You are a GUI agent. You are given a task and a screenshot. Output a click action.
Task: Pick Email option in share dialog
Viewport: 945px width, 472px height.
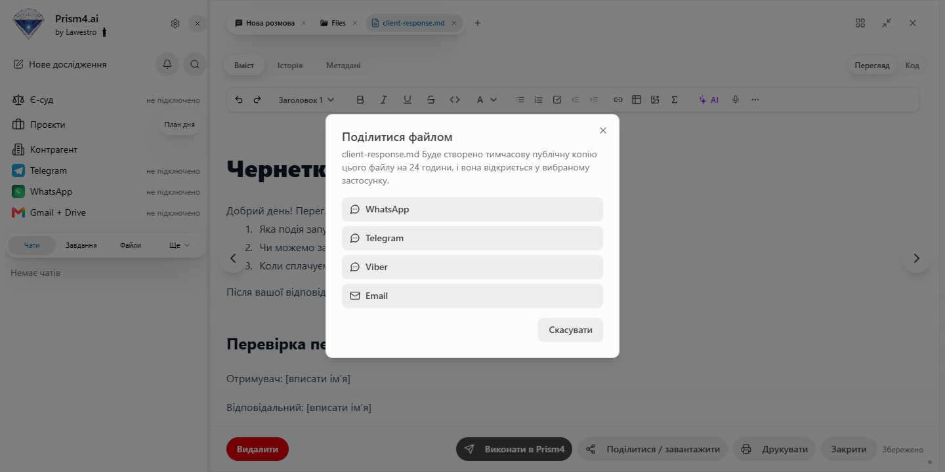472,296
